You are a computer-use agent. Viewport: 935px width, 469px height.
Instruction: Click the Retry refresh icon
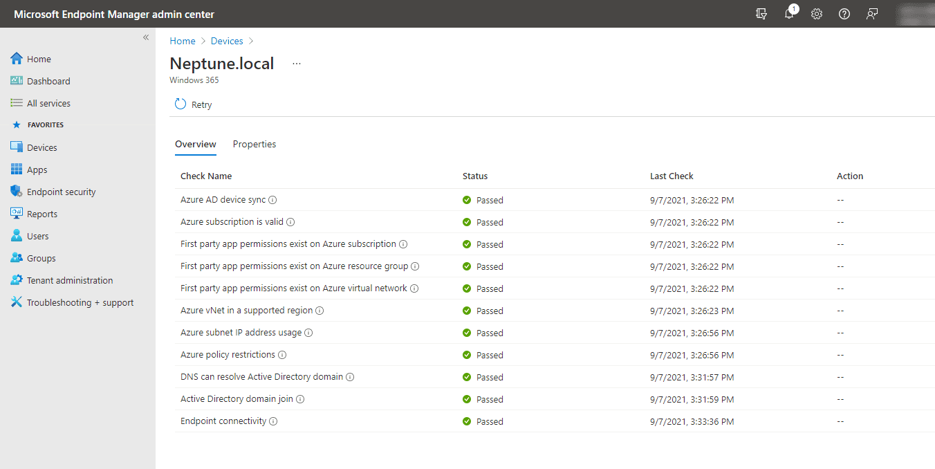pos(180,104)
